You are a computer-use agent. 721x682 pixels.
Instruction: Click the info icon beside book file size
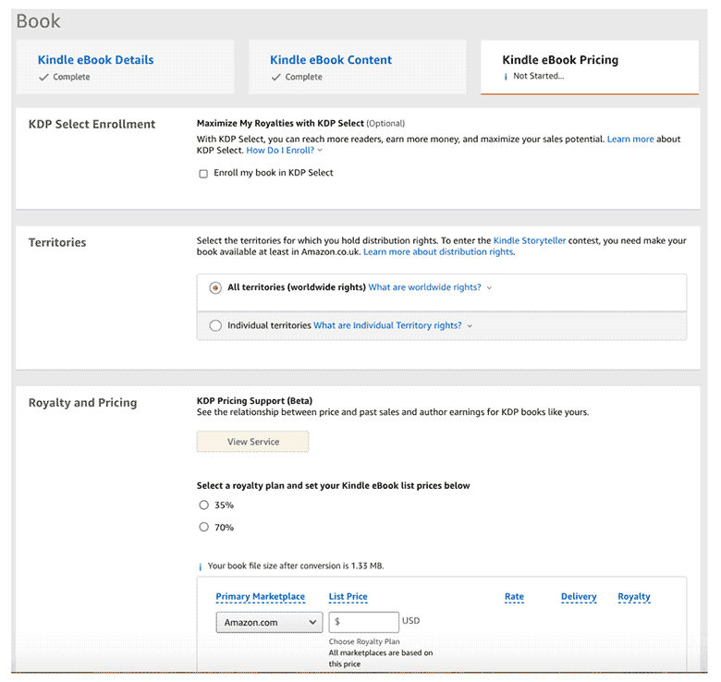[200, 566]
